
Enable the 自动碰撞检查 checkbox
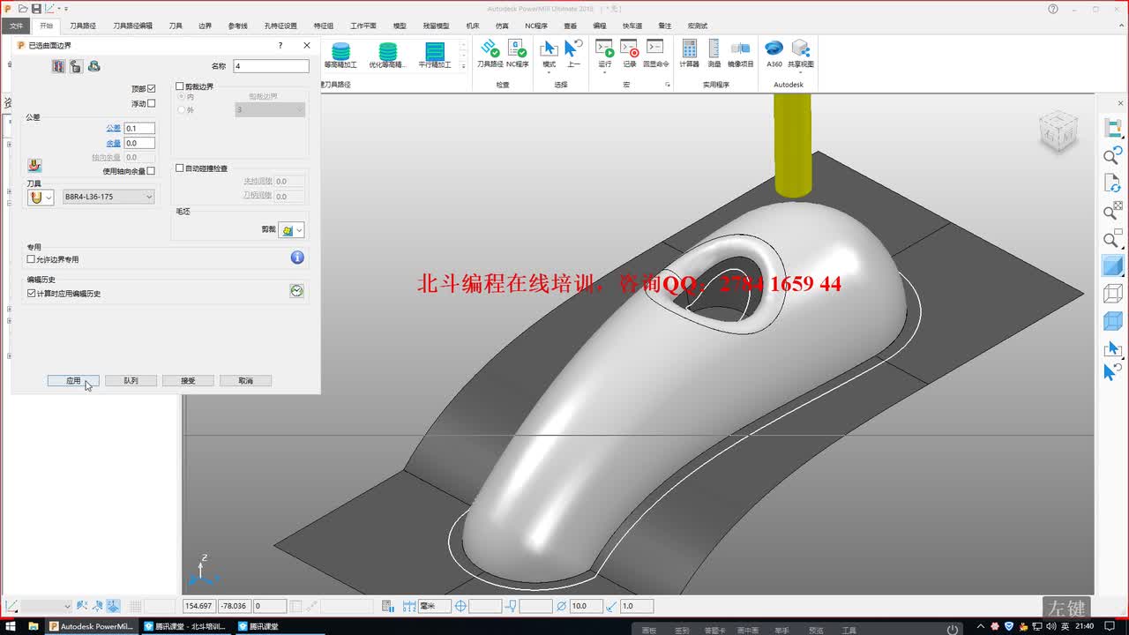click(180, 168)
